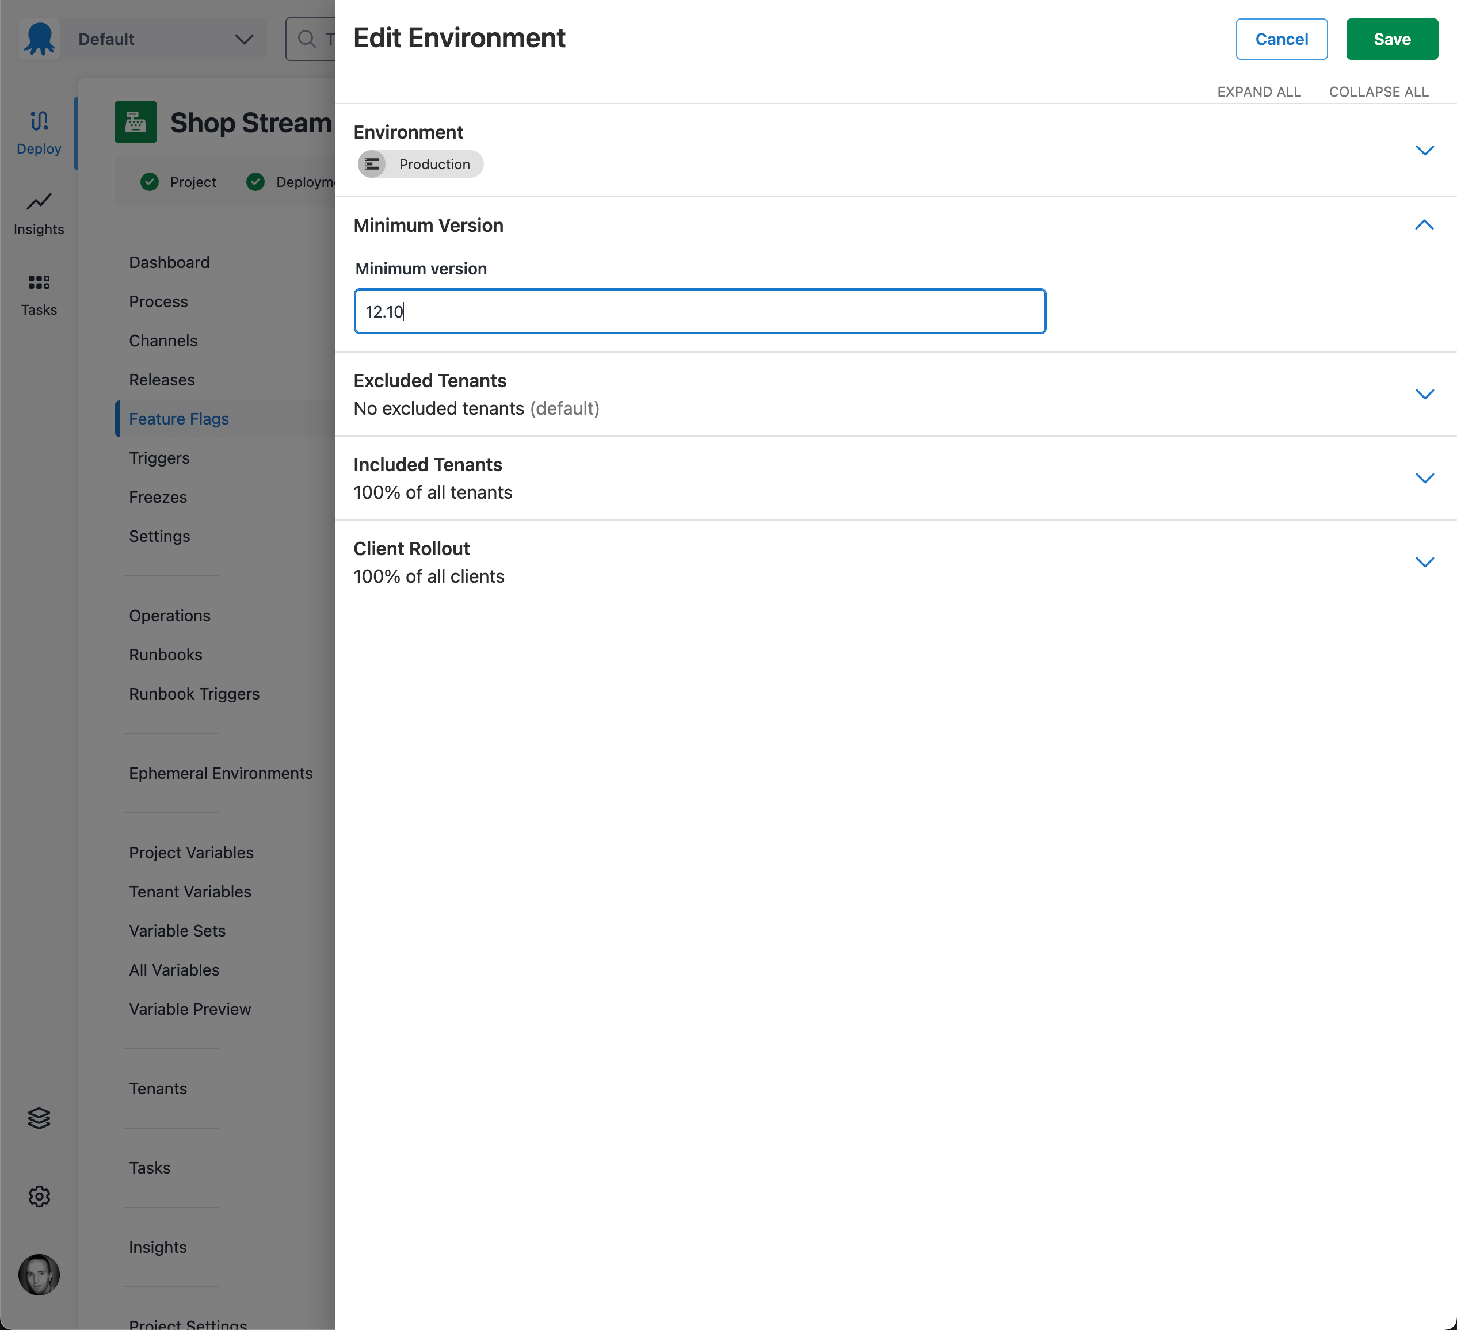Open Releases in project menu
The height and width of the screenshot is (1330, 1457).
(162, 379)
